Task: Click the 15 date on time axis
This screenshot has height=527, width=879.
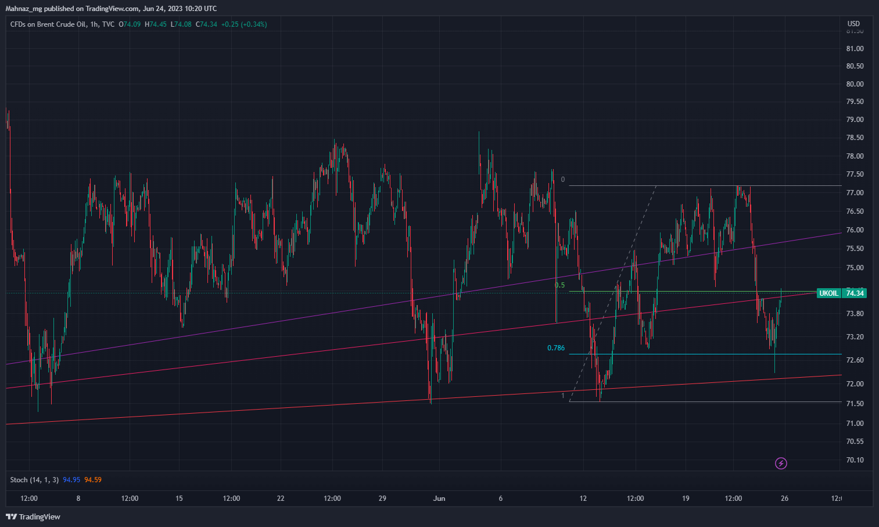Action: click(x=179, y=499)
